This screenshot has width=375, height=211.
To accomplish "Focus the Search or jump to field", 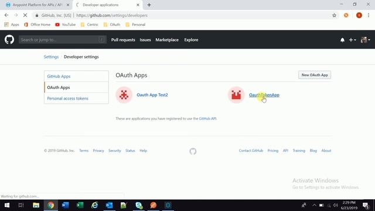I will pos(63,40).
